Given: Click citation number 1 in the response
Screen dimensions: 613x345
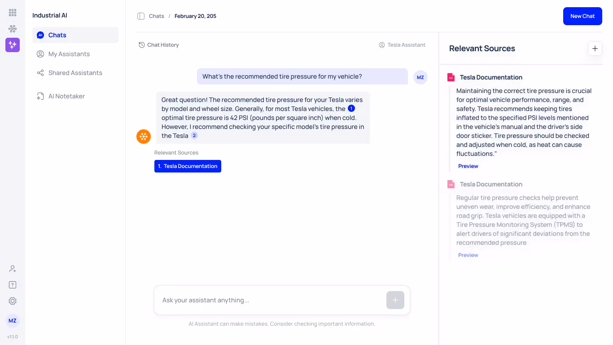Looking at the screenshot, I should pos(351,109).
